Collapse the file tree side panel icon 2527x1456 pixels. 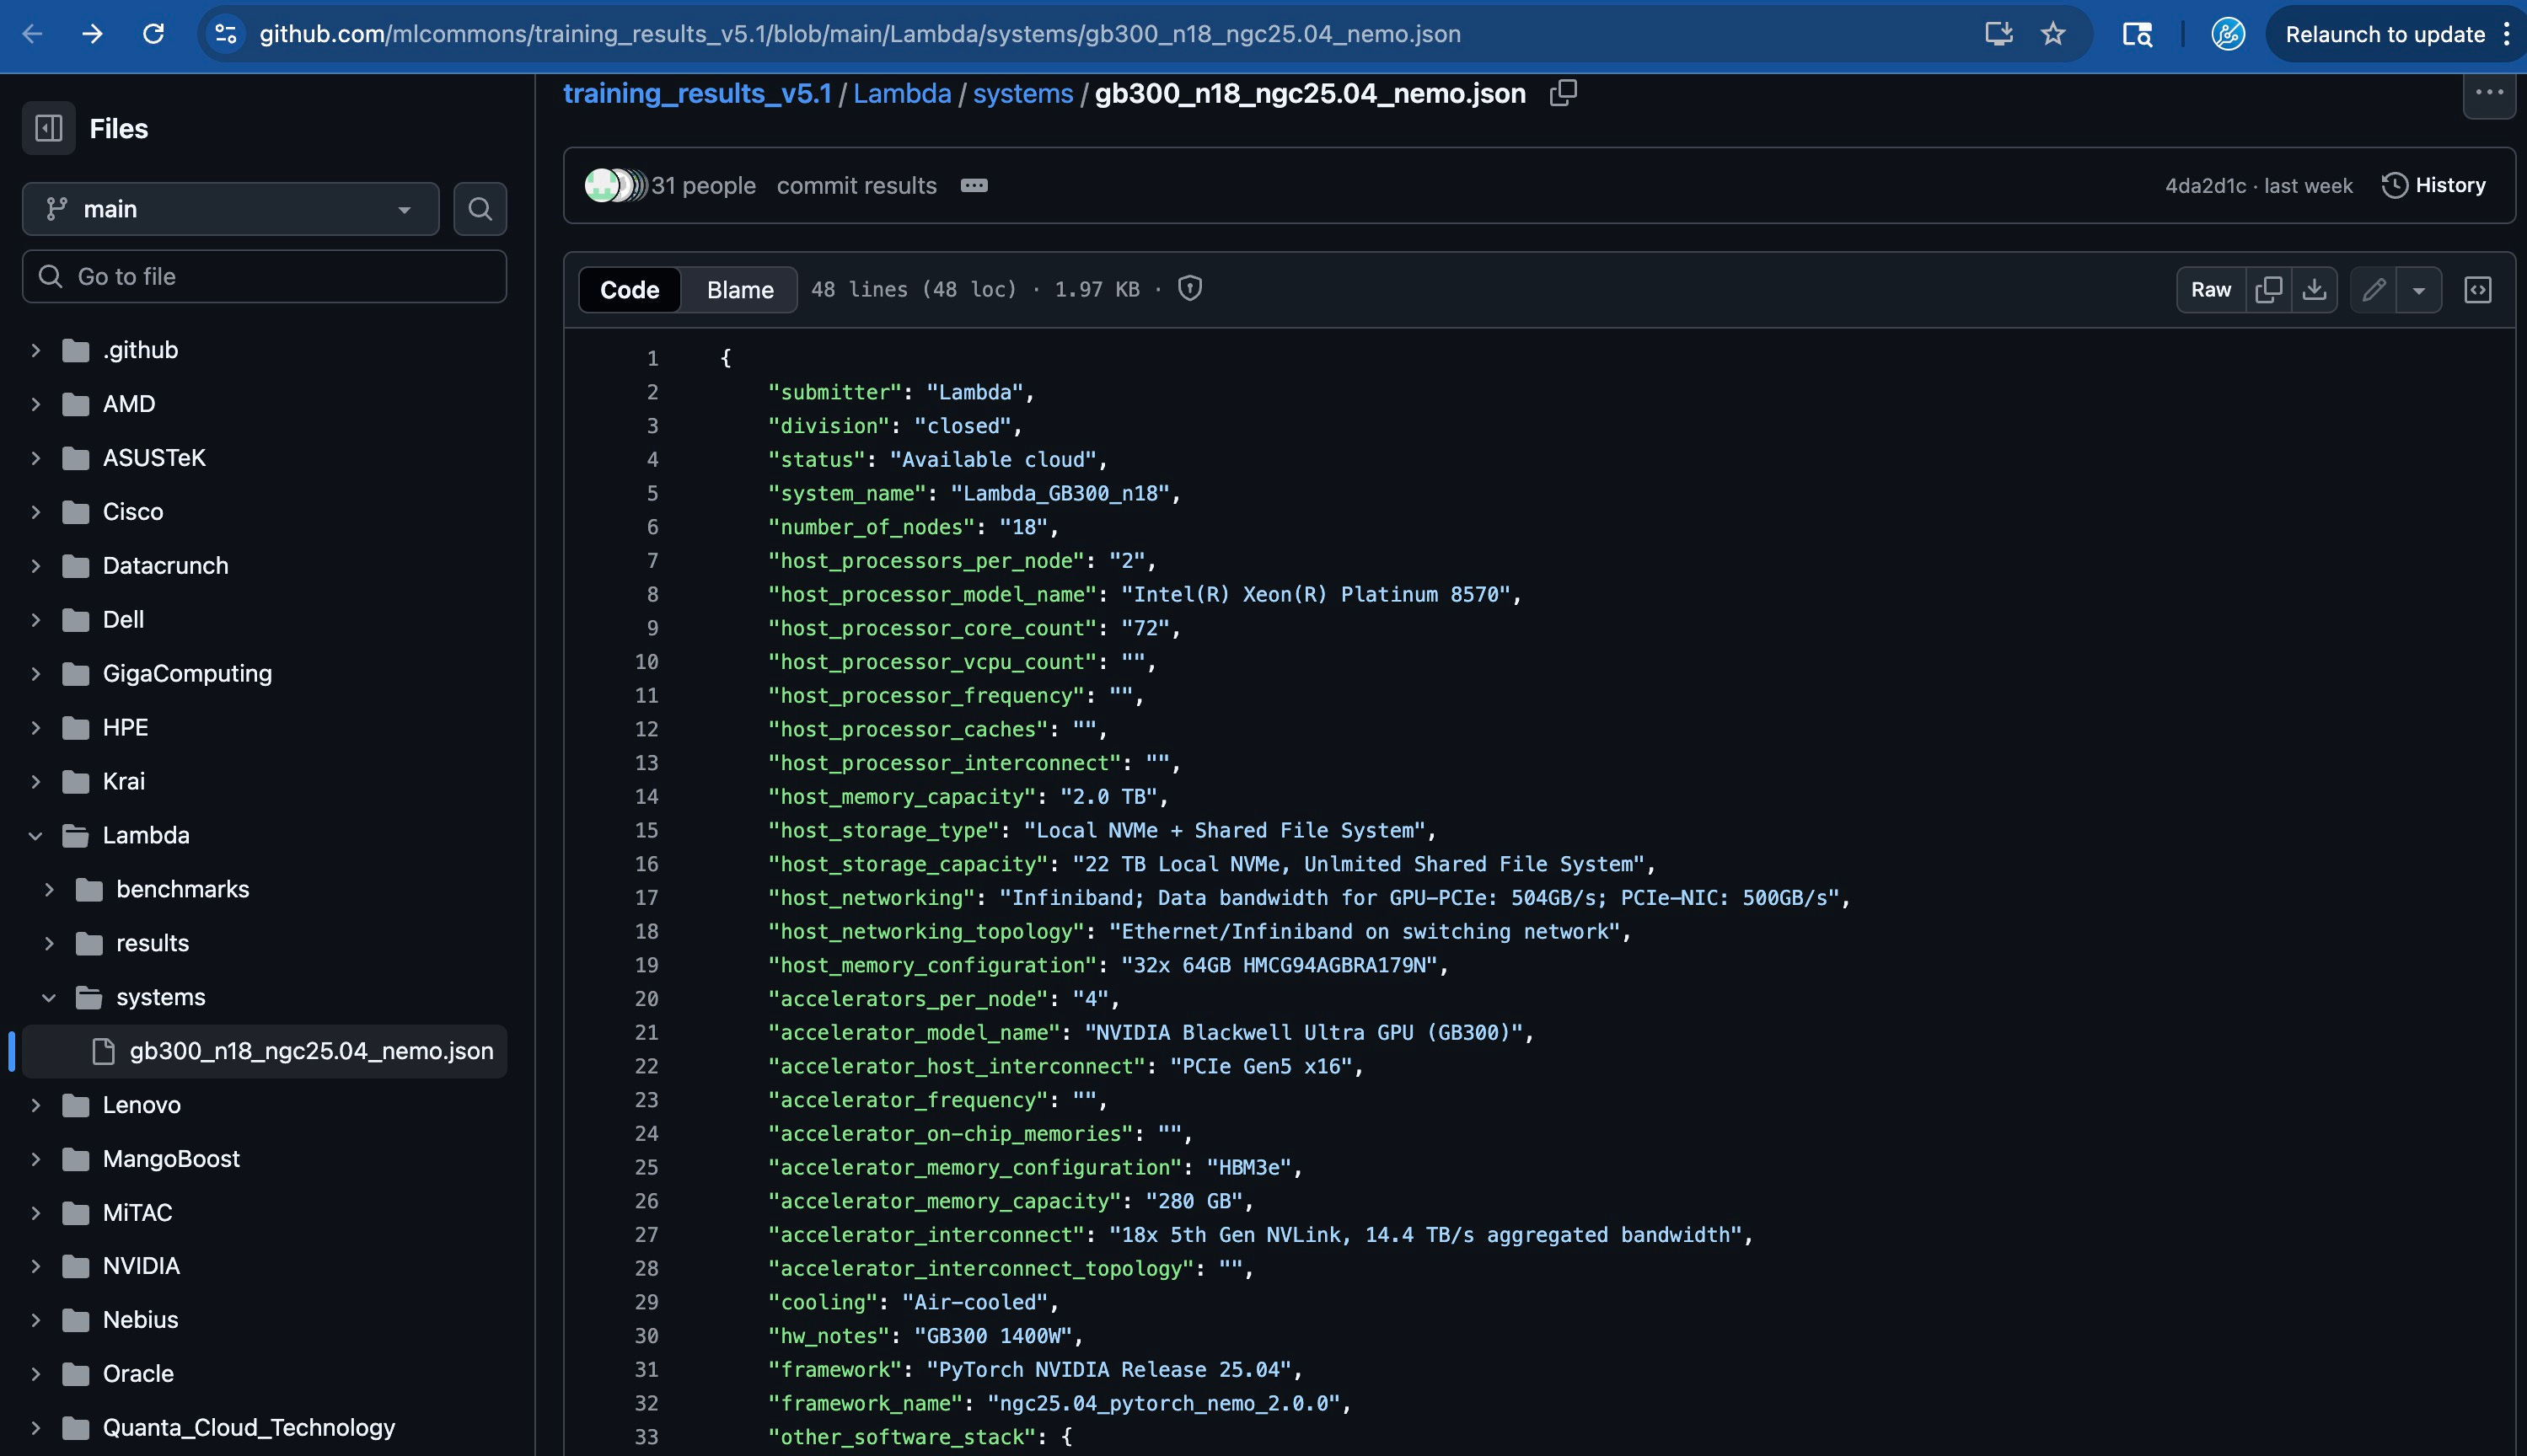49,128
